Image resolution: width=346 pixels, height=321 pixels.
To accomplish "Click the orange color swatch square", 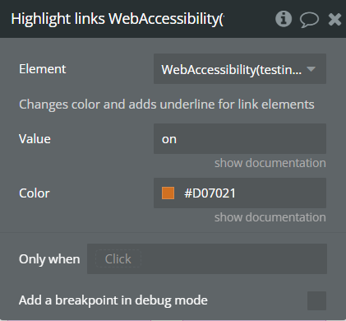I will pos(168,193).
